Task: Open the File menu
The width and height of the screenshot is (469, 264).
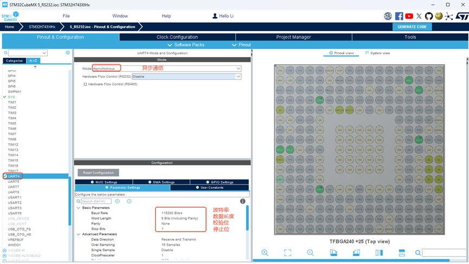Action: click(66, 16)
